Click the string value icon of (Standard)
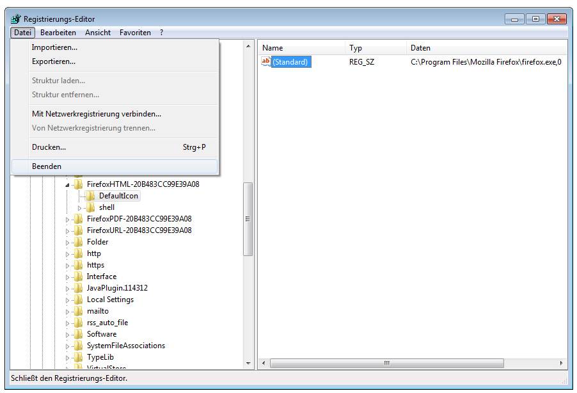Viewport: 577px width, 393px height. click(266, 62)
